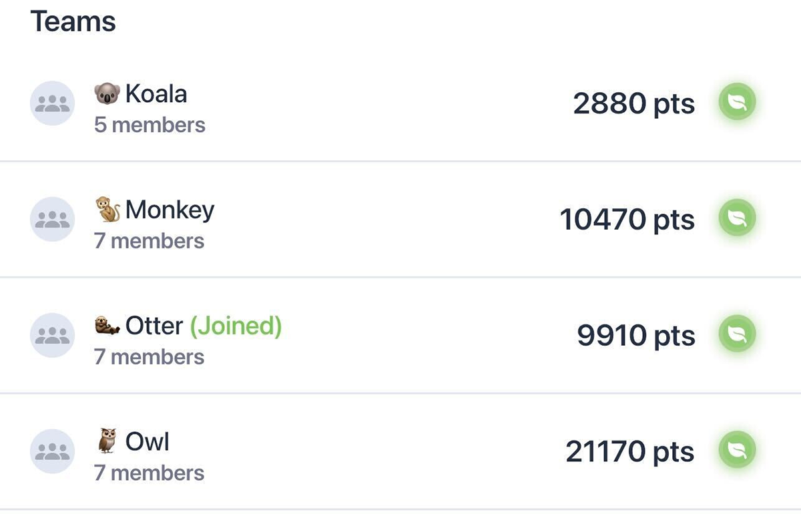Open the Monkey team name
801x514 pixels.
[170, 211]
